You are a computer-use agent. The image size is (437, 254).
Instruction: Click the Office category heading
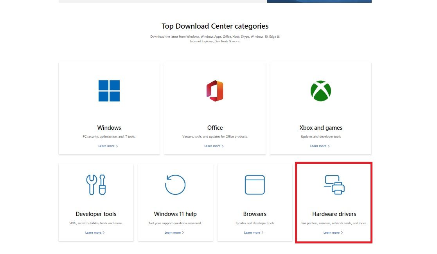click(215, 128)
